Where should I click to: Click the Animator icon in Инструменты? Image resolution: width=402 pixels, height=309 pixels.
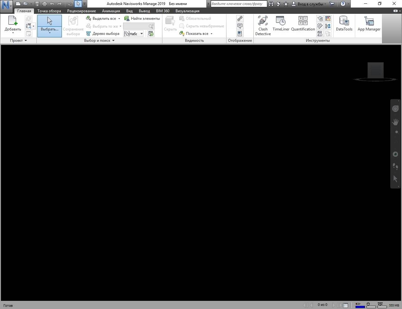(320, 26)
